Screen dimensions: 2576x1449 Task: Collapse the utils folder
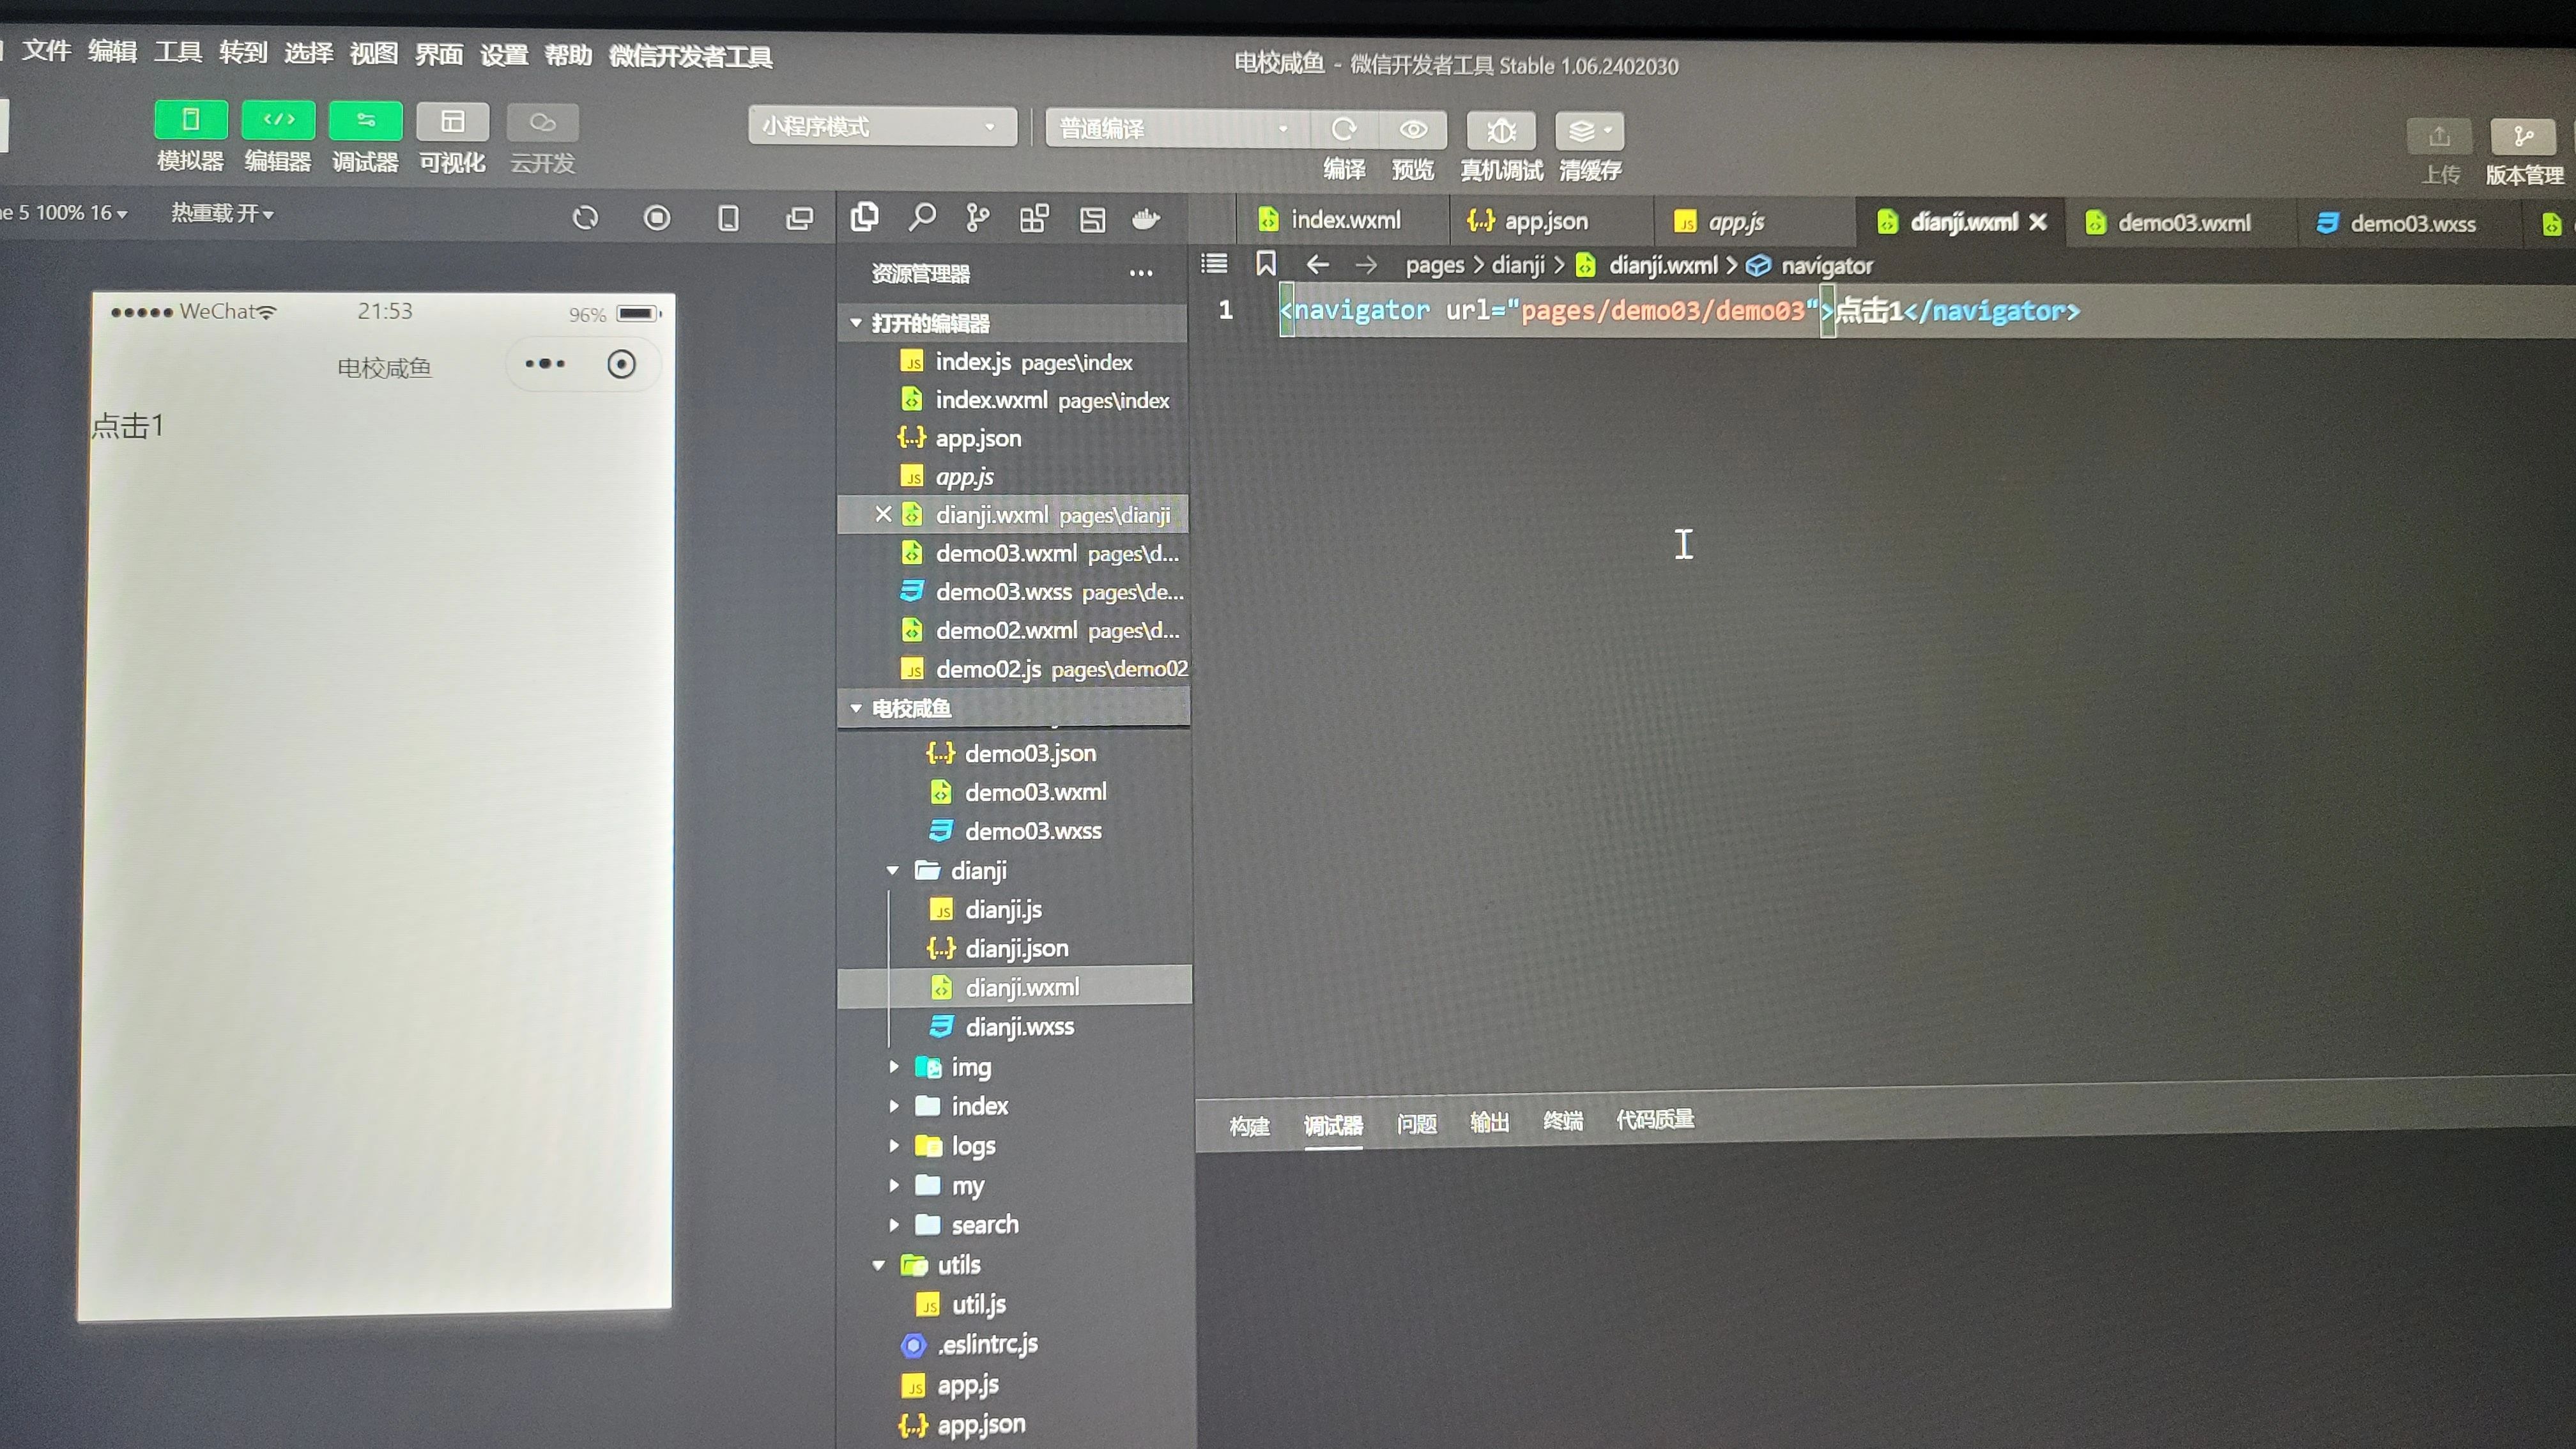coord(878,1265)
